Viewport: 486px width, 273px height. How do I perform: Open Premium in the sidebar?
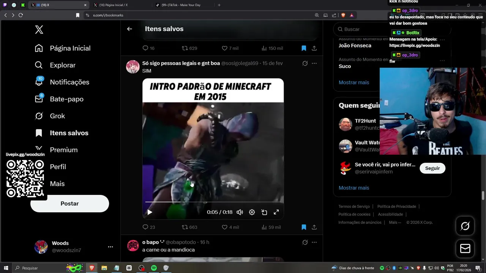57,150
